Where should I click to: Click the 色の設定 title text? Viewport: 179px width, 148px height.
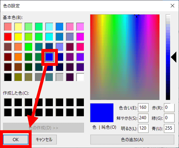(12, 6)
